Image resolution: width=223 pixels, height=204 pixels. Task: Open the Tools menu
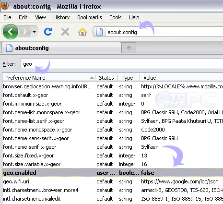click(x=116, y=17)
